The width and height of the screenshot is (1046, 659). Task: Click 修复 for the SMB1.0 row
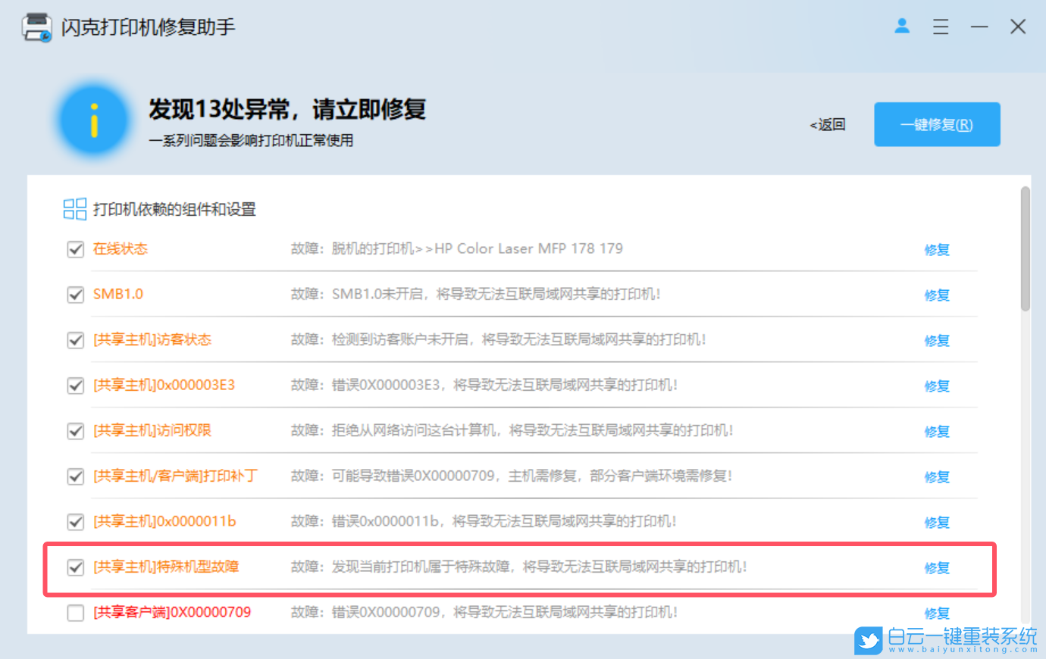[x=937, y=295]
